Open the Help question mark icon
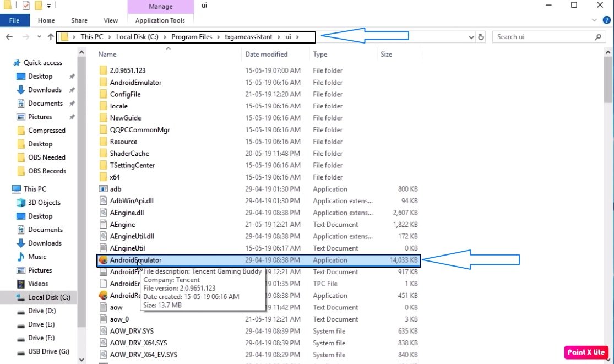614x364 pixels. pyautogui.click(x=606, y=20)
